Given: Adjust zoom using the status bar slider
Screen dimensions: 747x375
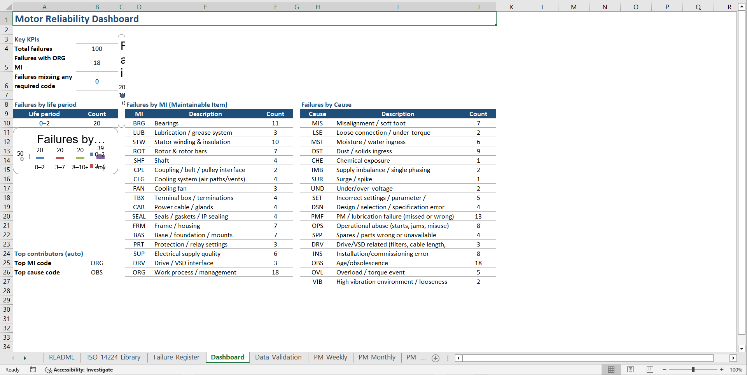Looking at the screenshot, I should 693,370.
